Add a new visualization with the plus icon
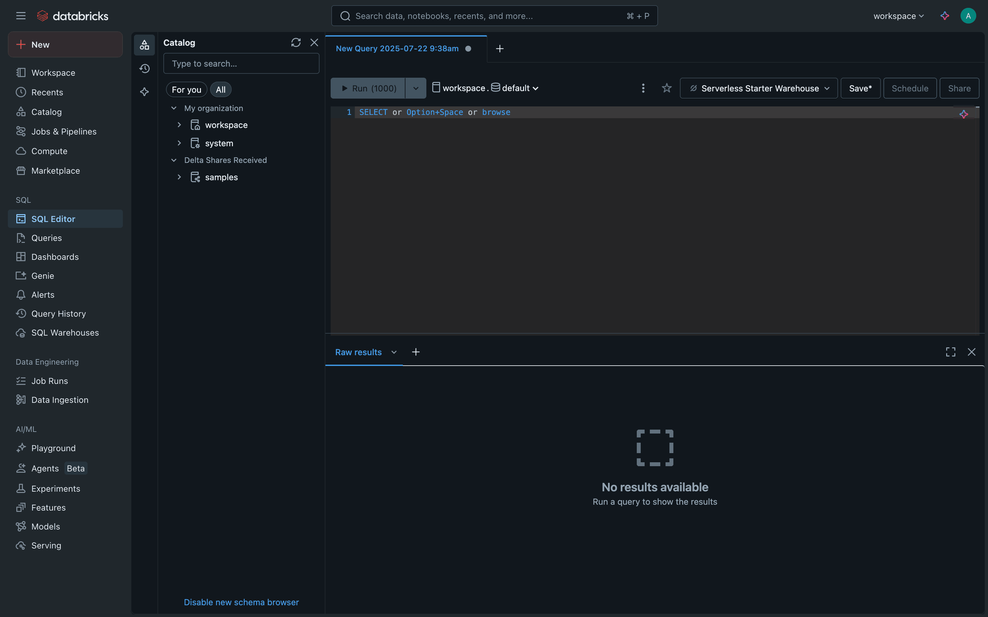 [415, 351]
